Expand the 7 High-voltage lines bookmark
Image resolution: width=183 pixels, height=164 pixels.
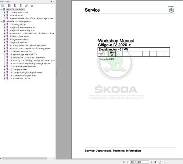(x=5, y=43)
